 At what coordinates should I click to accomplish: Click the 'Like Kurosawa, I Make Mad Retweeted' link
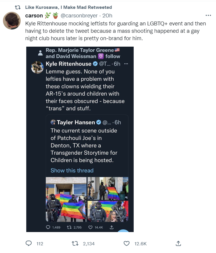pyautogui.click(x=68, y=7)
